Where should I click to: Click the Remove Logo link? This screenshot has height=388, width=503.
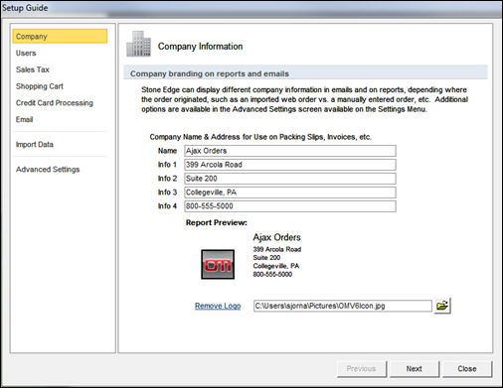[x=218, y=306]
